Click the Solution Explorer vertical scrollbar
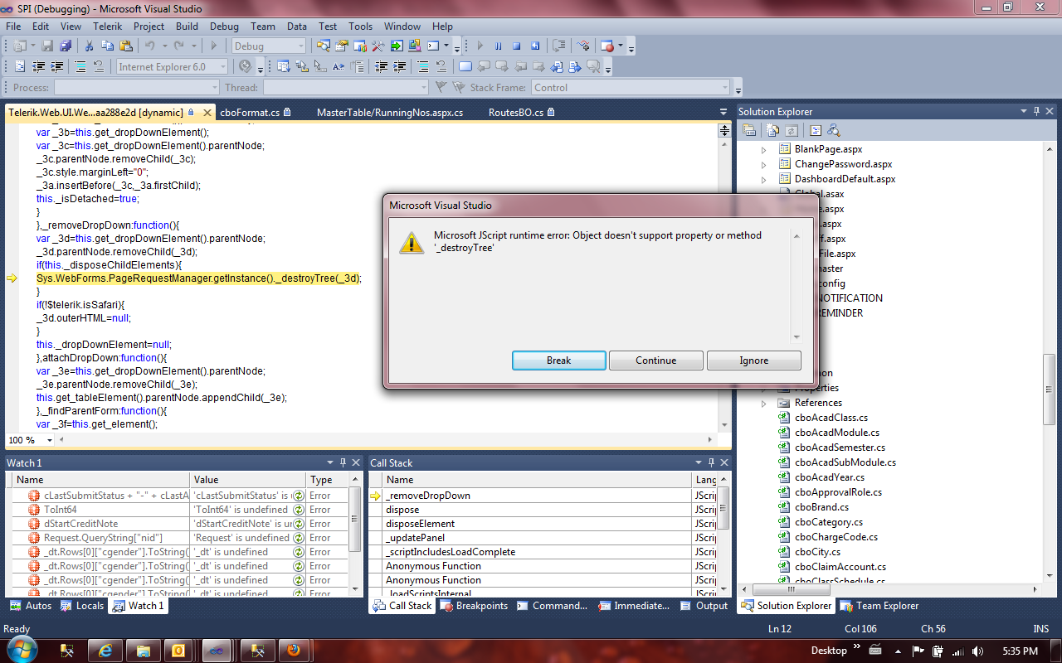Viewport: 1062px width, 663px height. tap(1050, 361)
